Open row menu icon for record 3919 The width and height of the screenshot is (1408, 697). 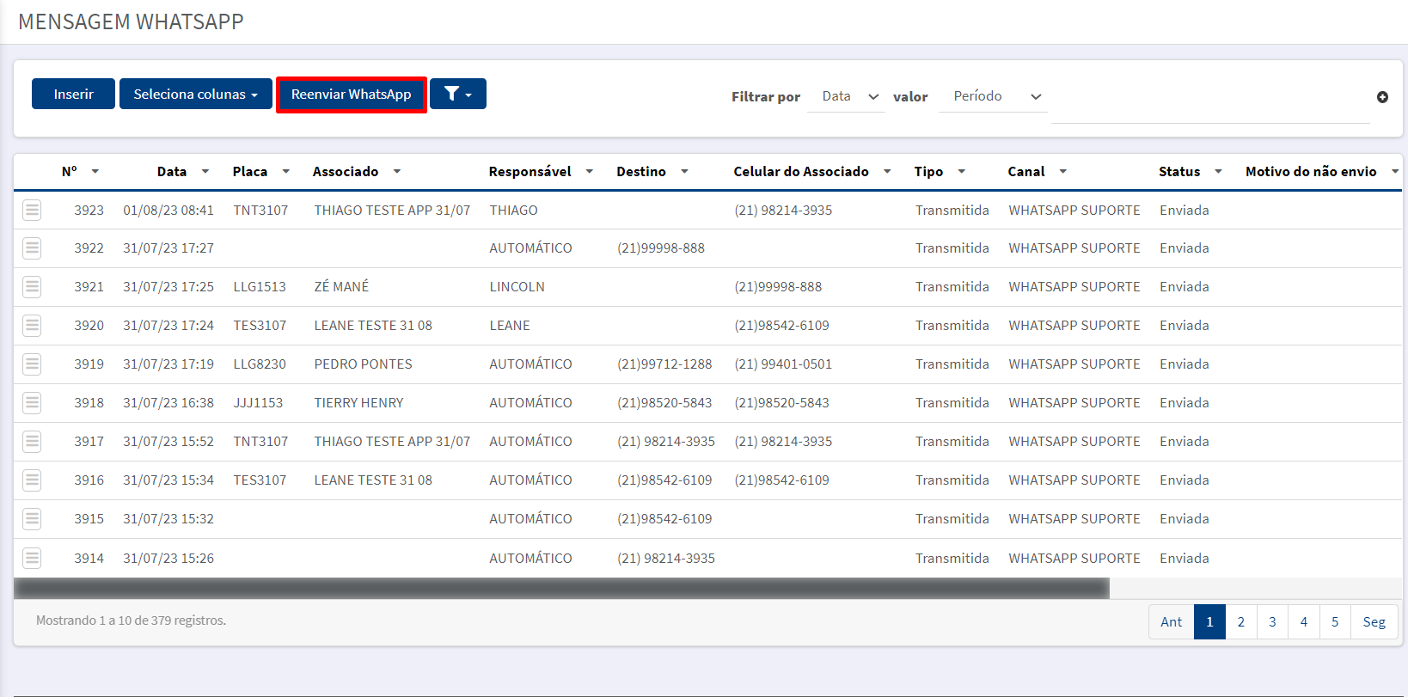(32, 364)
